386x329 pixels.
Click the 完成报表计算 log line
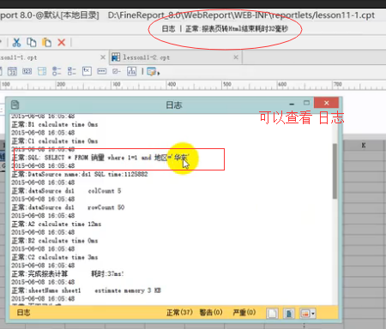click(68, 273)
